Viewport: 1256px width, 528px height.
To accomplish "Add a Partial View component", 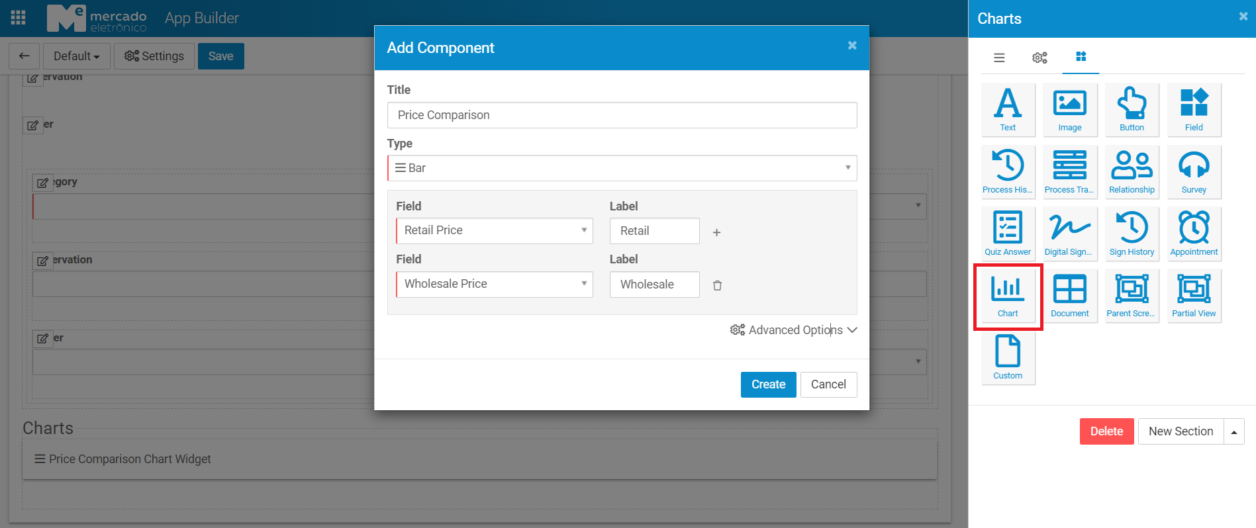I will click(1194, 296).
